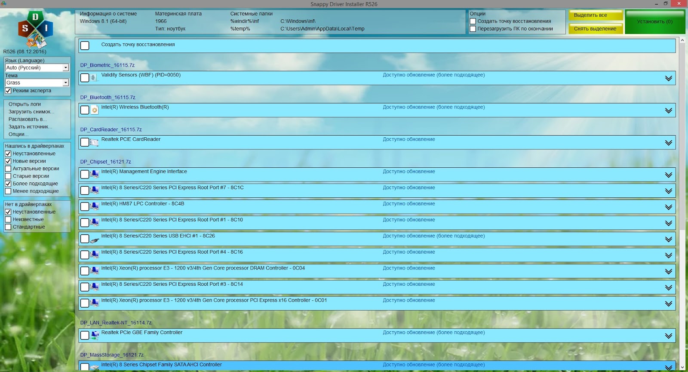Expand the Root Port #7 - 8C1C row chevron
The image size is (688, 372).
(669, 191)
